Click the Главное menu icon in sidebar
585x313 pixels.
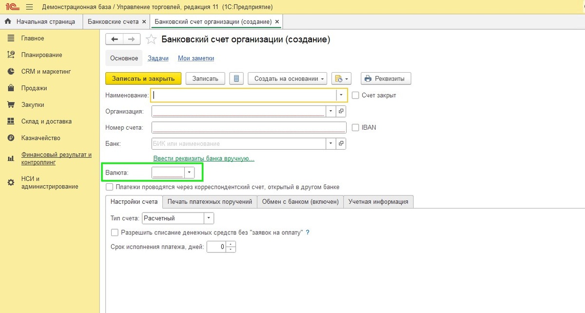(11, 39)
